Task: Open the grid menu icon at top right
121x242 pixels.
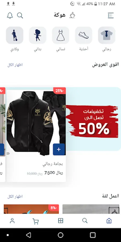Action: (111, 15)
